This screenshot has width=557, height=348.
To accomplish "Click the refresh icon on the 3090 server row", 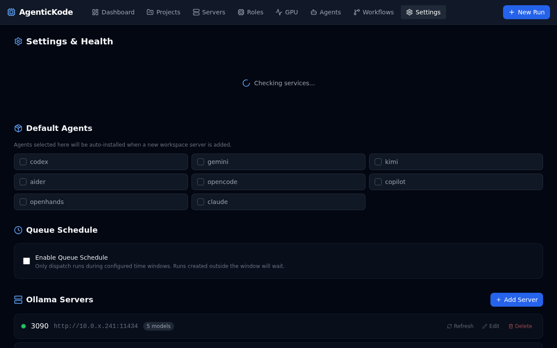I will pos(449,326).
